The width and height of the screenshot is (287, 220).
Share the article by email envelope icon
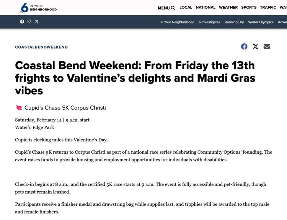(x=267, y=46)
